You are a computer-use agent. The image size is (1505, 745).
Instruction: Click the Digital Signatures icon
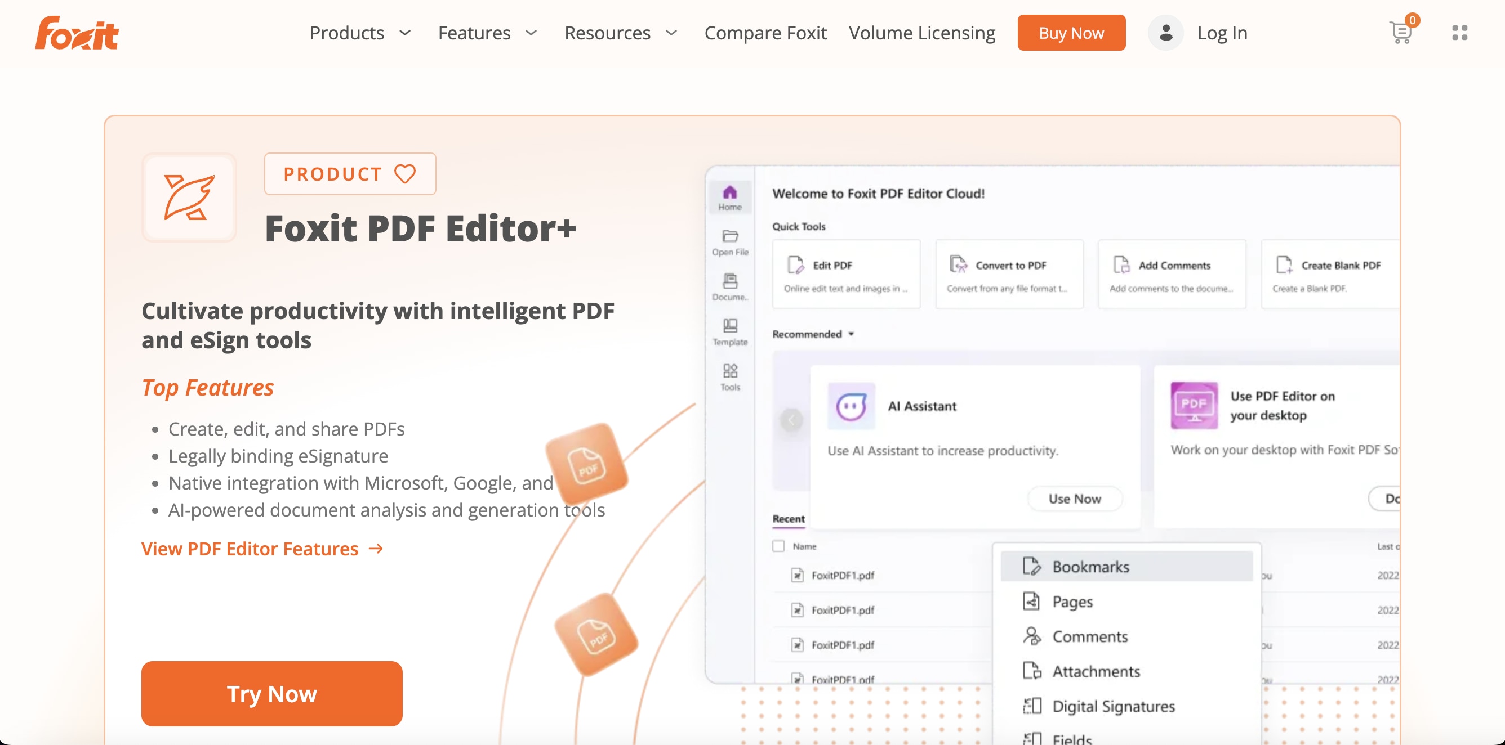pos(1031,706)
